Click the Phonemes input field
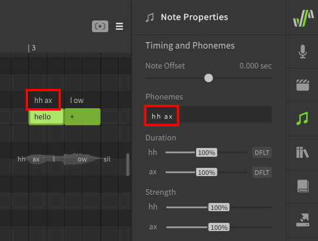Image resolution: width=318 pixels, height=241 pixels. click(208, 115)
